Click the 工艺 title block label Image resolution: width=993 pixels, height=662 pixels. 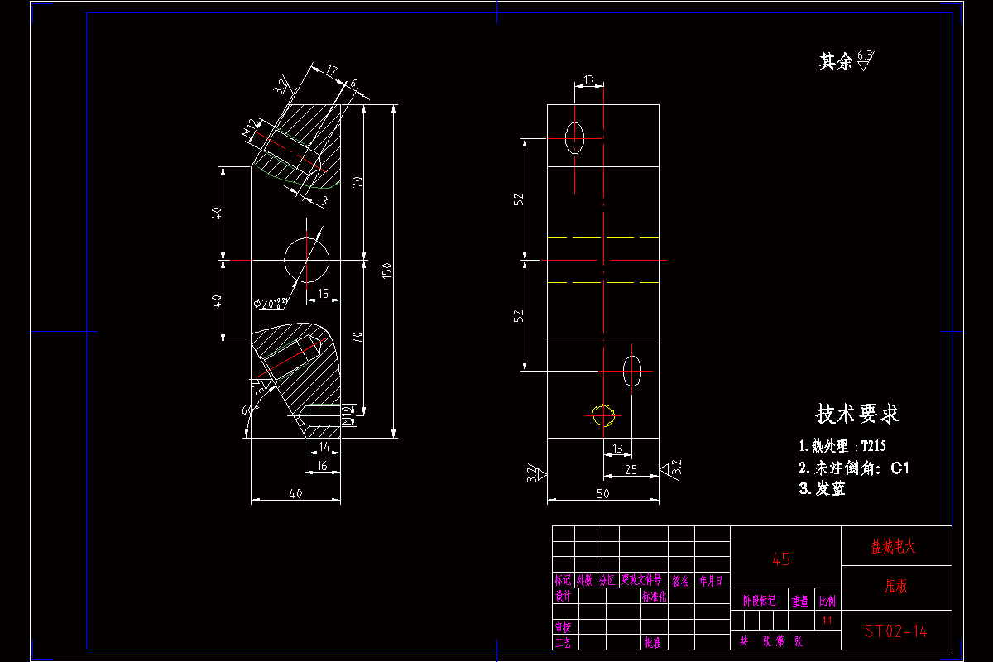point(563,642)
